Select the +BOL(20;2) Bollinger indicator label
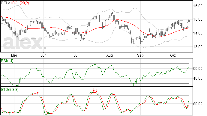The height and width of the screenshot is (116, 207). point(20,3)
